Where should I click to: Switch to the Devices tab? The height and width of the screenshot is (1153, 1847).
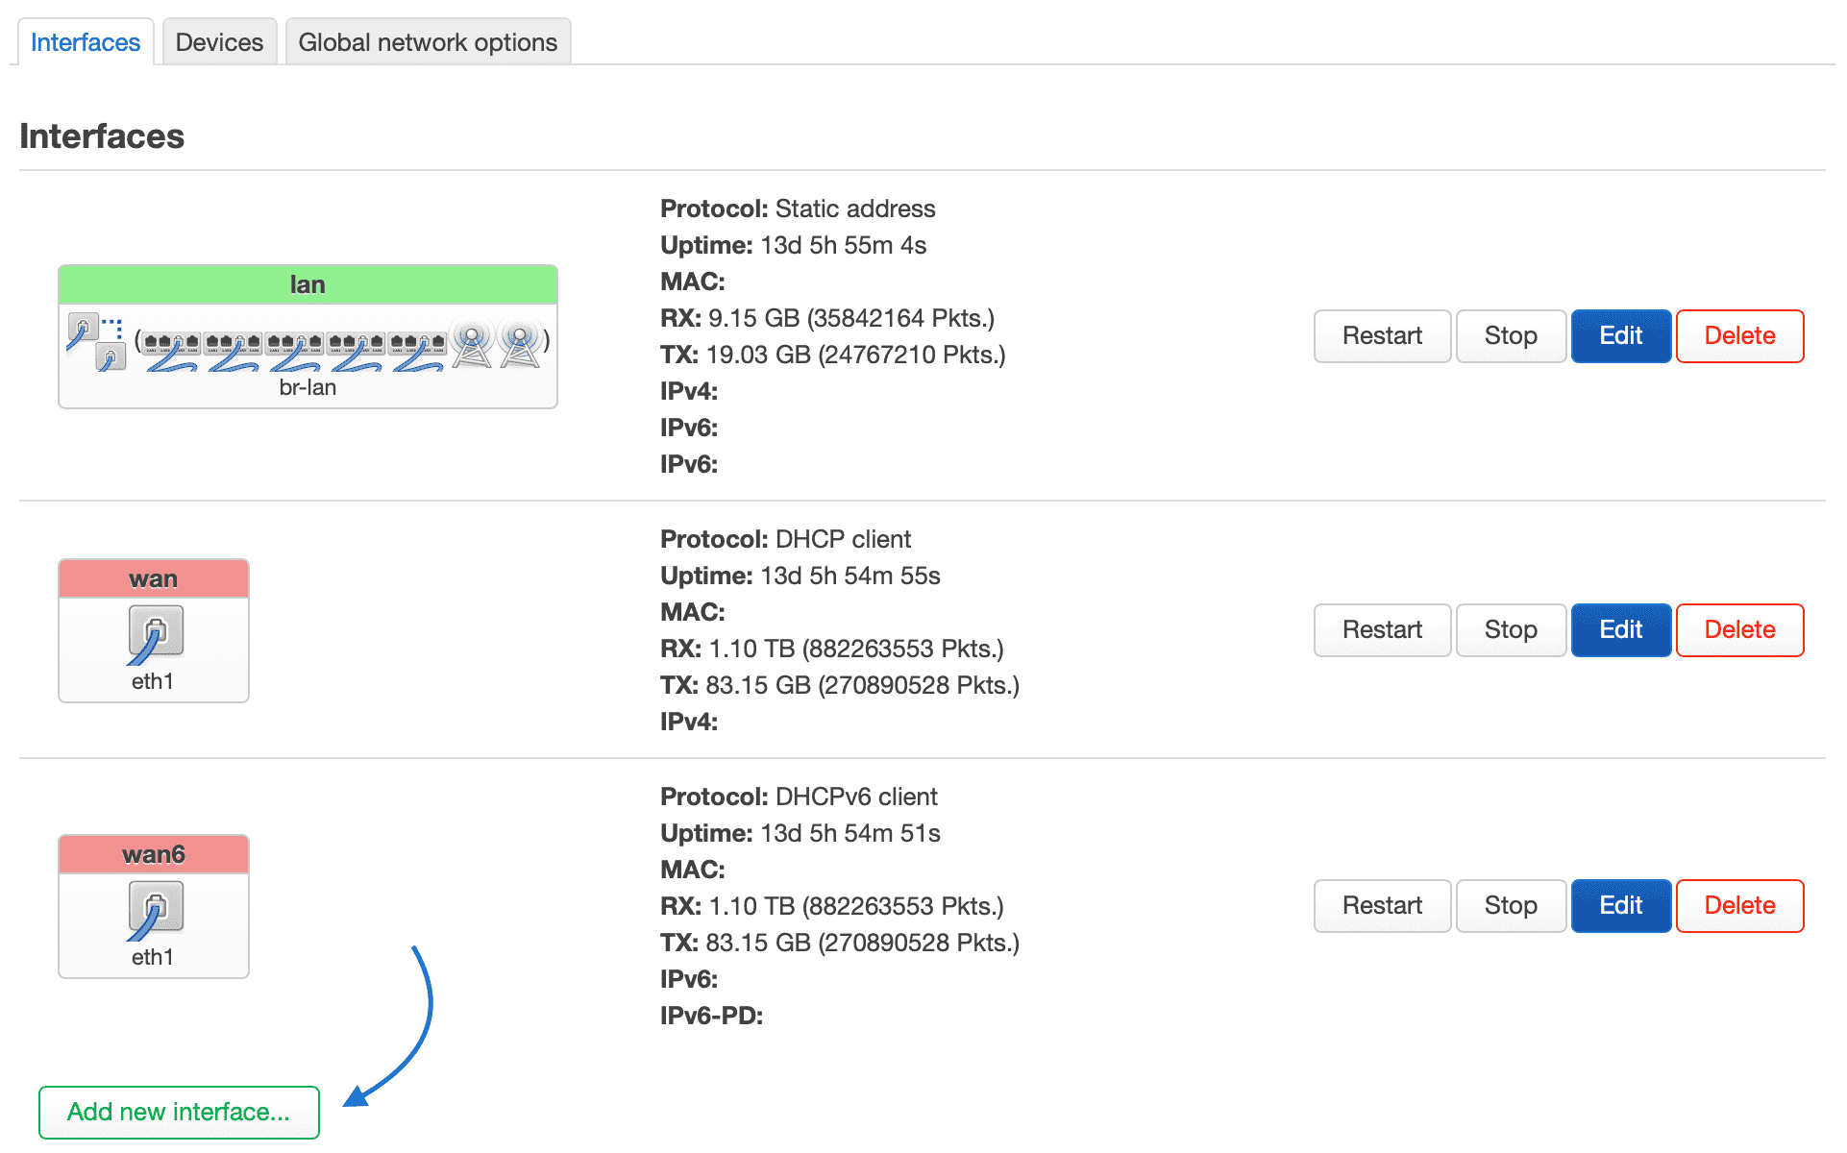click(219, 42)
